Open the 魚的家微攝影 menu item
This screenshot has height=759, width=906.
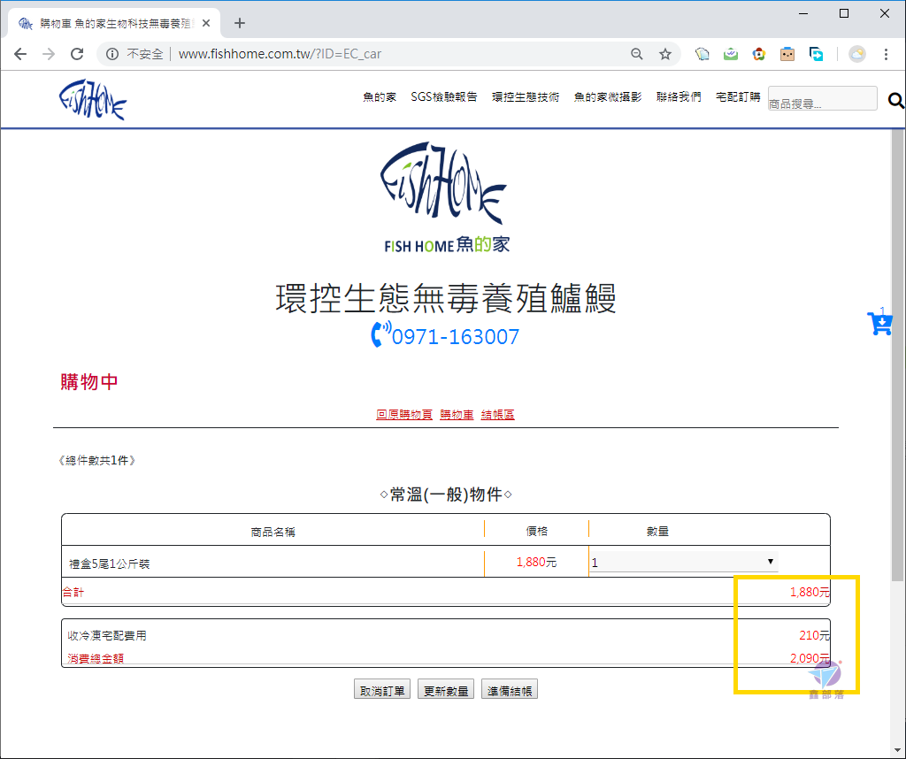click(608, 97)
